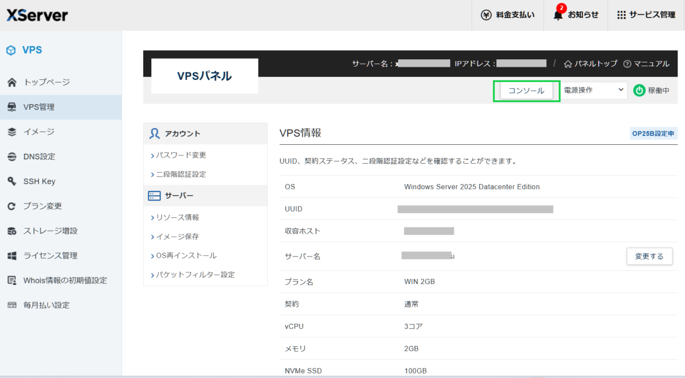Open the コンソール button
This screenshot has width=685, height=378.
coord(526,91)
